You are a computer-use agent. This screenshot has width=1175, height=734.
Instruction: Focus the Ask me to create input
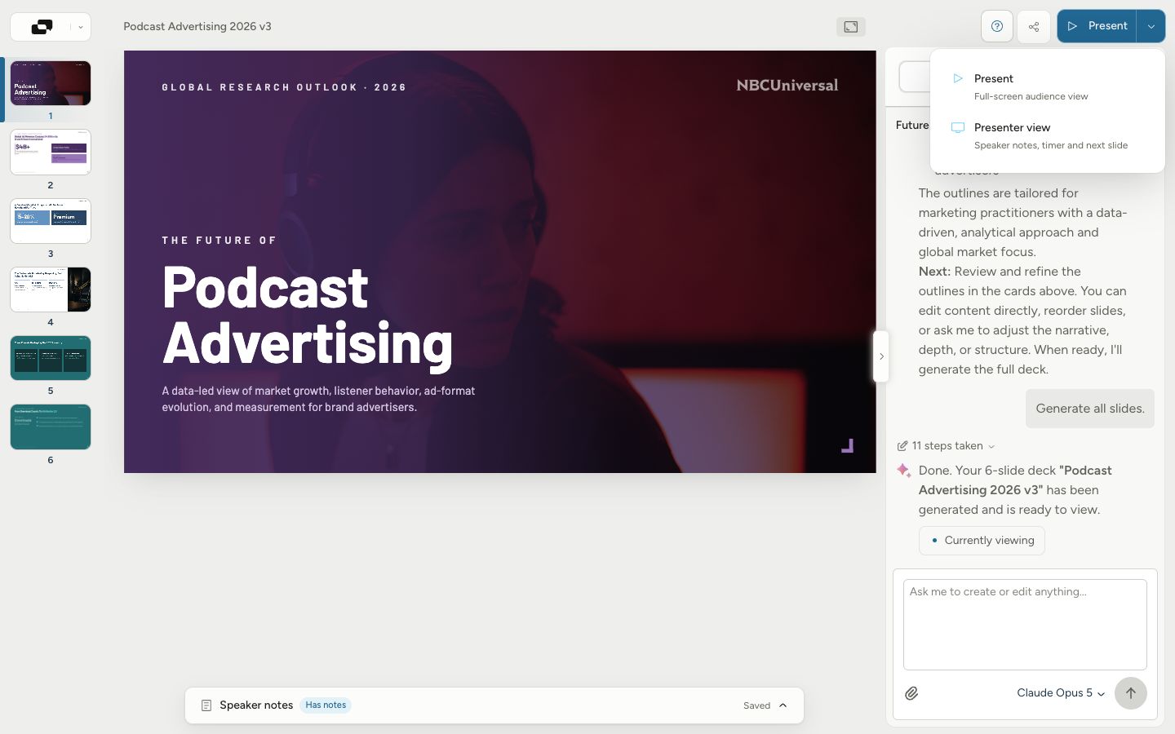point(1025,624)
